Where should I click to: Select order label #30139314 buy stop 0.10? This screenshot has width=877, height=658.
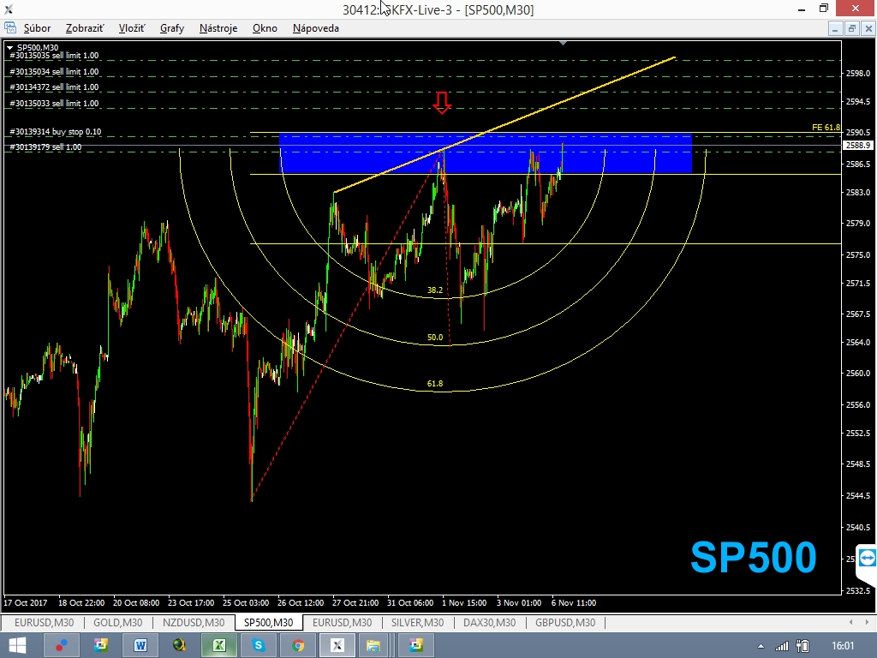click(x=56, y=132)
